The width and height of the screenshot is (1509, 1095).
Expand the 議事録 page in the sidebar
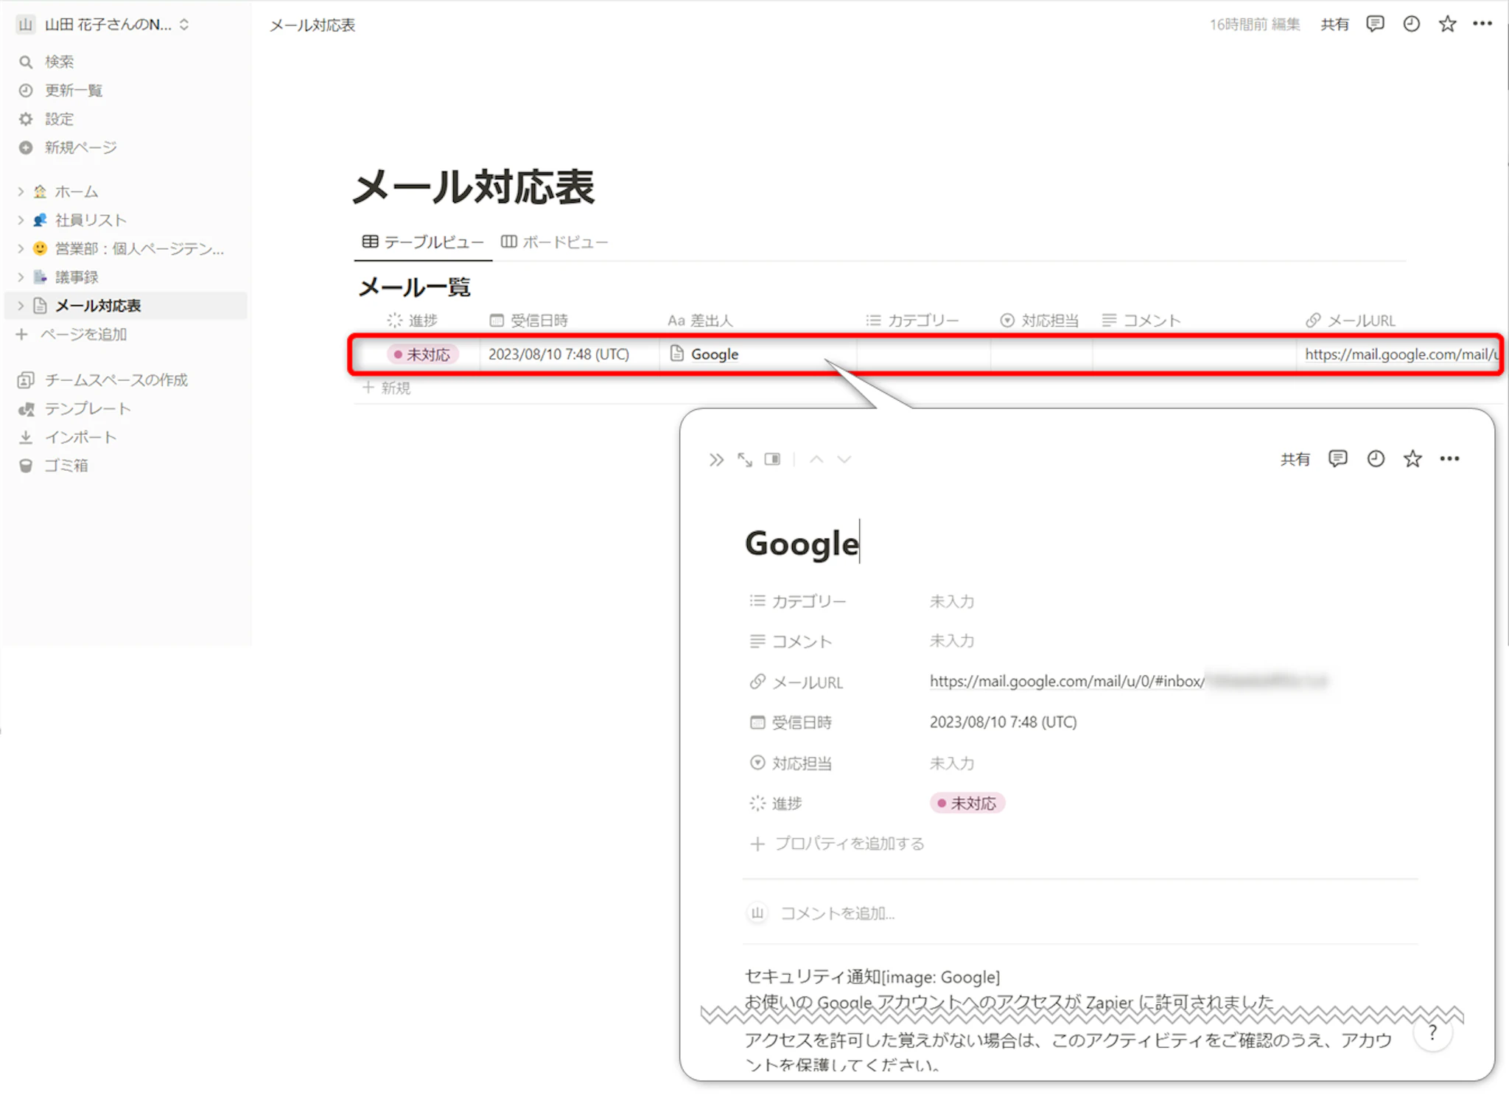pyautogui.click(x=21, y=277)
